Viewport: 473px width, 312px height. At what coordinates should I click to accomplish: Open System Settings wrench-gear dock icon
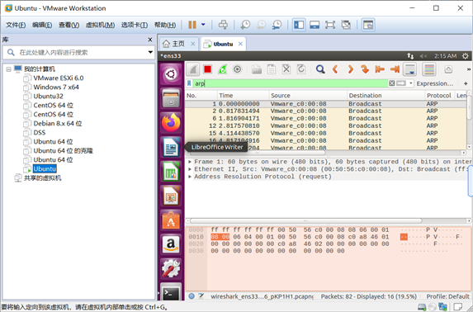click(171, 268)
